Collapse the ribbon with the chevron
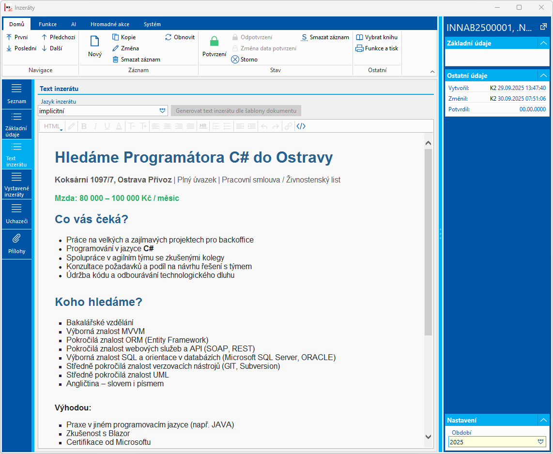553x454 pixels. point(432,72)
